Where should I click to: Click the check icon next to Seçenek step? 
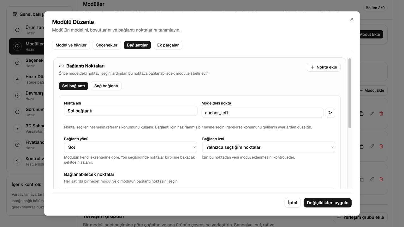click(x=17, y=63)
